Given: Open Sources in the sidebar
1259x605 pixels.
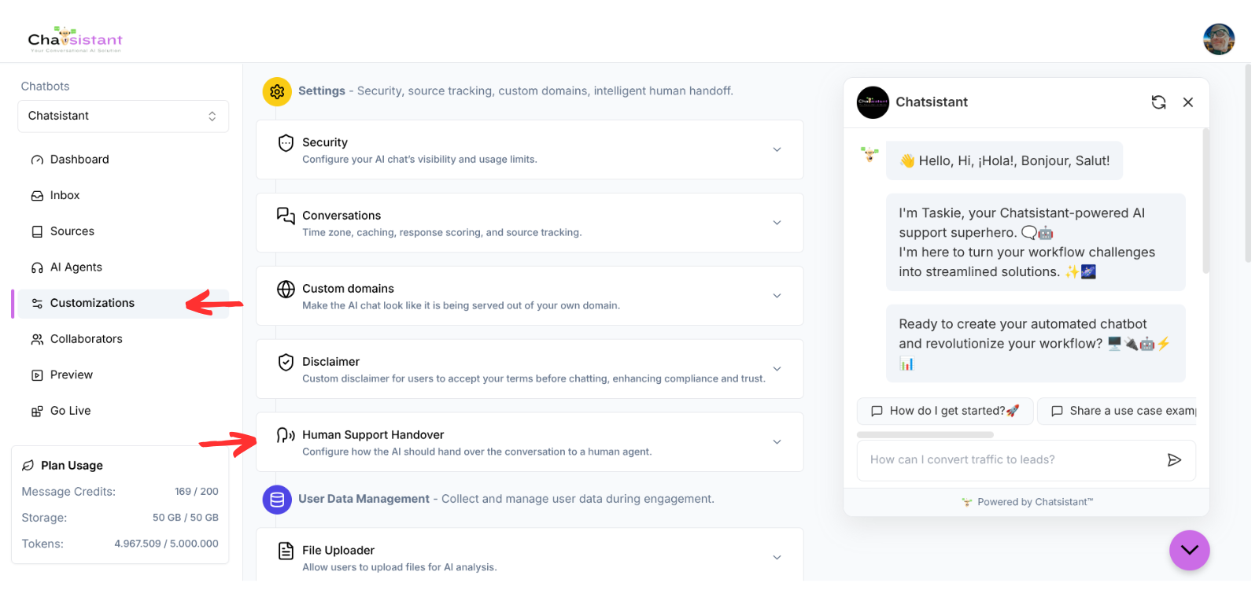Looking at the screenshot, I should coord(123,231).
